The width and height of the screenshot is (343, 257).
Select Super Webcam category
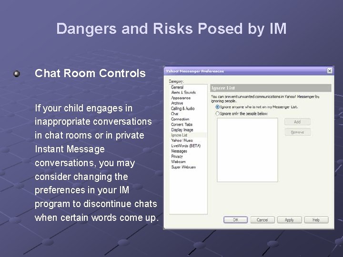pos(183,167)
